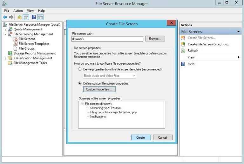Click the Refresh icon in Actions pane
This screenshot has width=244, height=164.
click(x=183, y=51)
